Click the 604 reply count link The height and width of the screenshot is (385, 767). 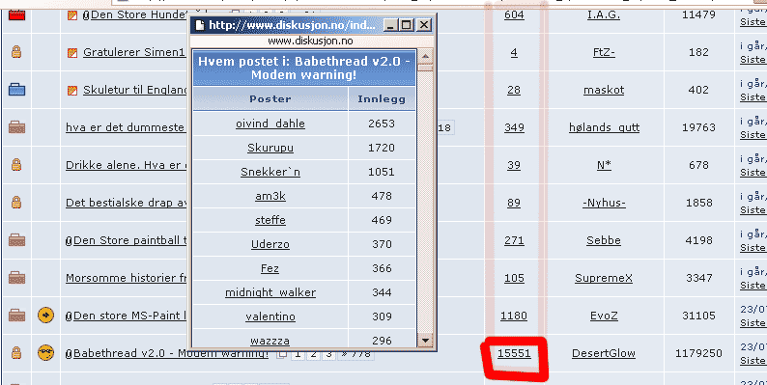tap(514, 14)
